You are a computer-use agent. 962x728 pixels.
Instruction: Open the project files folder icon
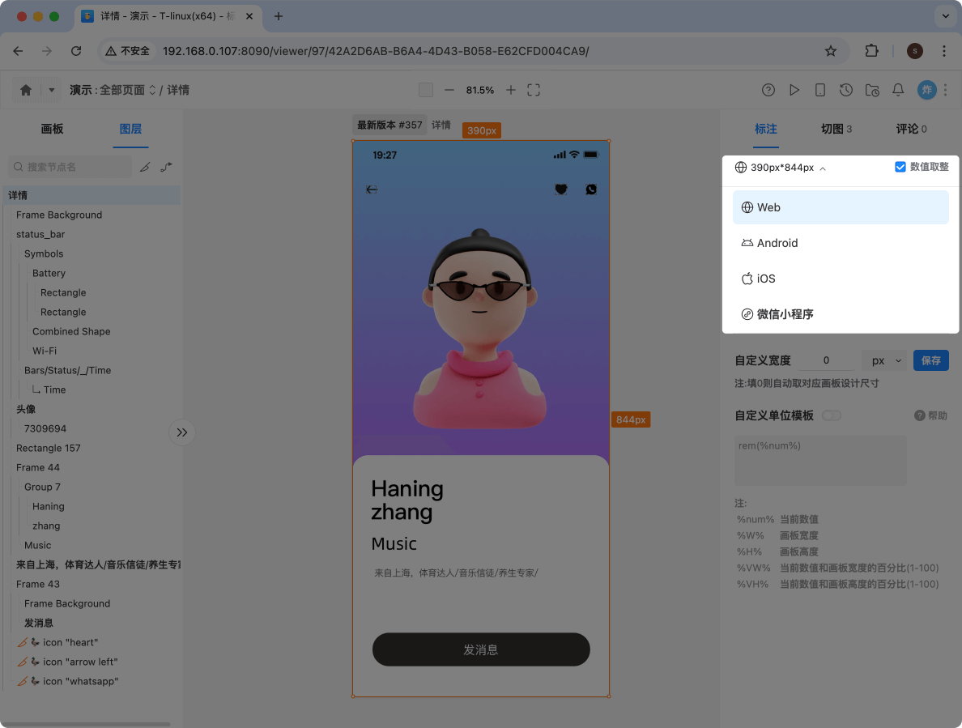click(872, 90)
